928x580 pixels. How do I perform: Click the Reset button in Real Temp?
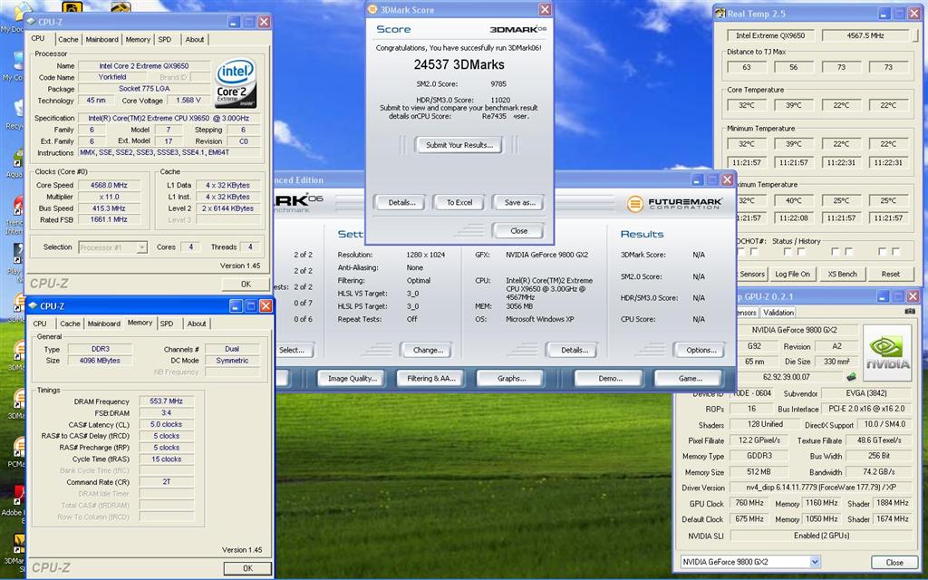tap(890, 274)
